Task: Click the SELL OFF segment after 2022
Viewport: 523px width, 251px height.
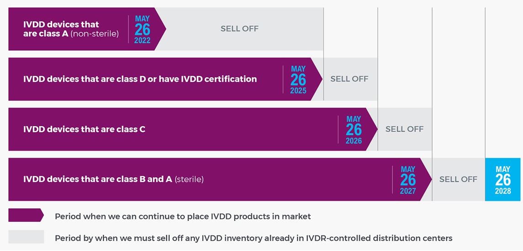Action: pos(239,29)
